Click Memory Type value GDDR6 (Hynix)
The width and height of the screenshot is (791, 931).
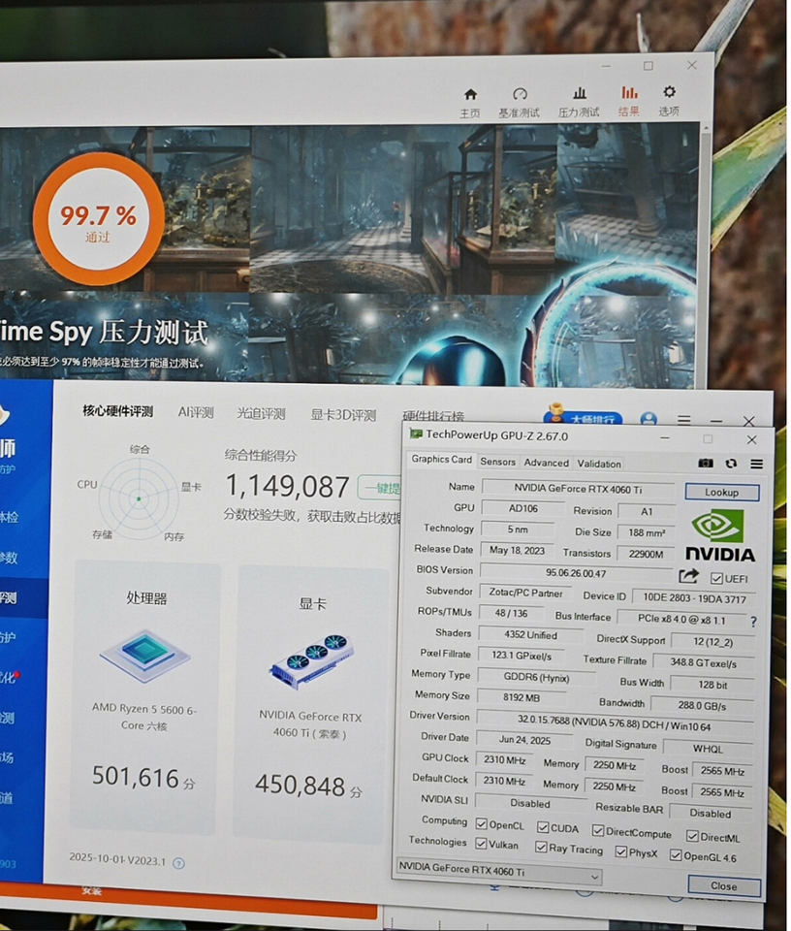click(536, 678)
